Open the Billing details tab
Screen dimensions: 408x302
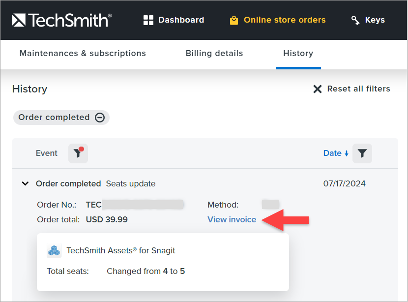214,54
